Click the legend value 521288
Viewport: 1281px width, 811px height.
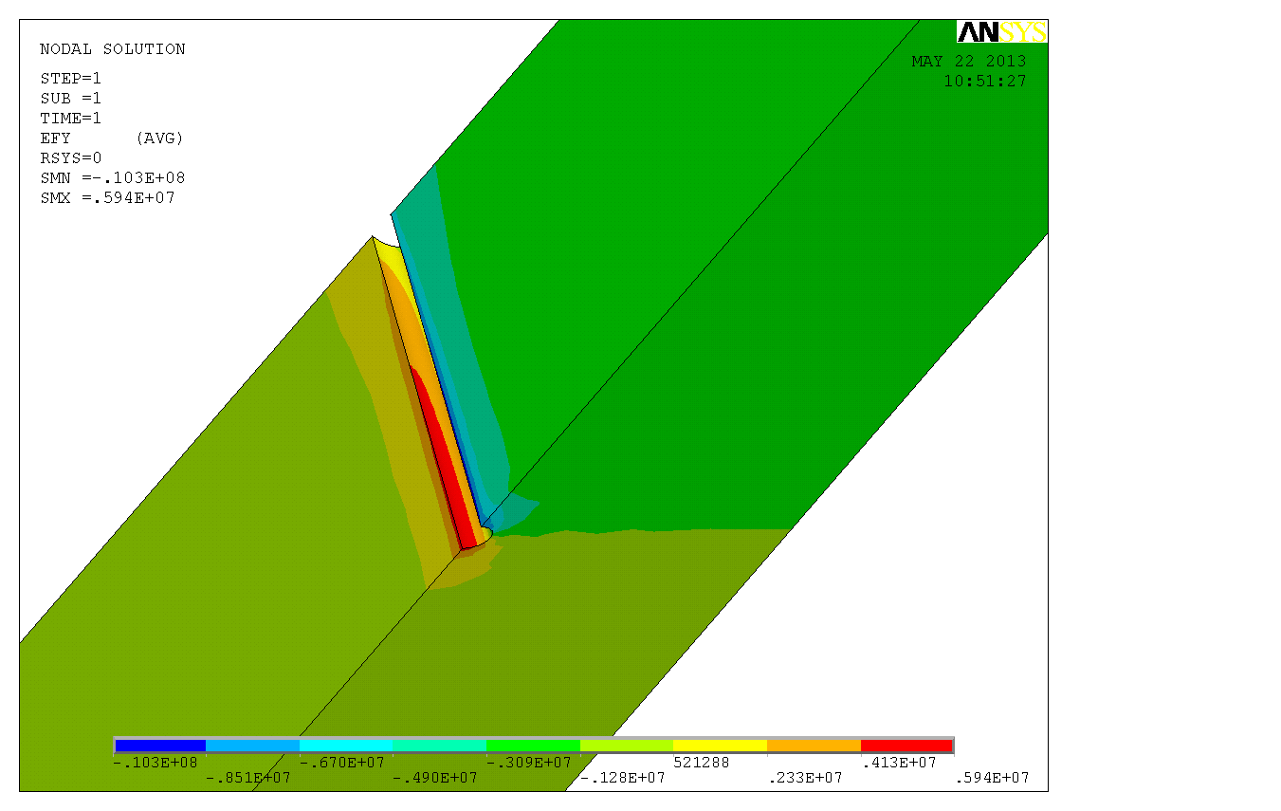(702, 763)
